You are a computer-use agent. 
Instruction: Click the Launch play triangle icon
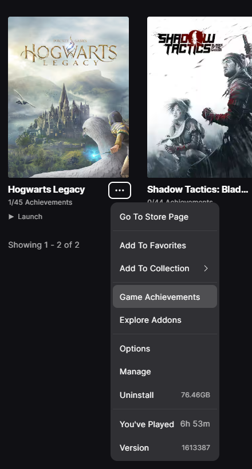coord(11,217)
